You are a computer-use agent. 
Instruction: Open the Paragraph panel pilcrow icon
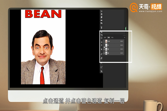(102, 49)
